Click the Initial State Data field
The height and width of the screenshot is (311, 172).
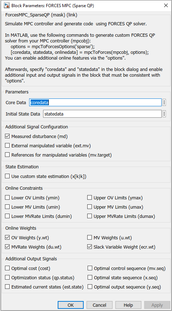(x=102, y=114)
